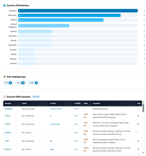The image size is (146, 156).
Task: Click EEF_CEuro label in DER015 row
Action: pos(27,133)
